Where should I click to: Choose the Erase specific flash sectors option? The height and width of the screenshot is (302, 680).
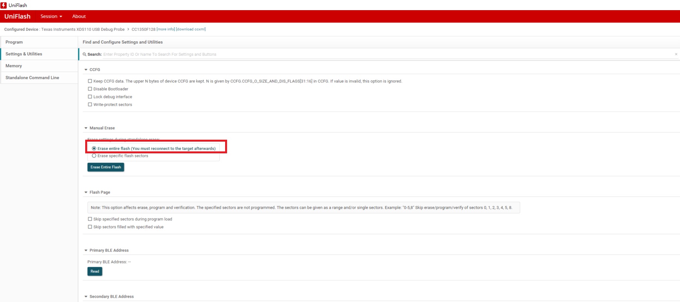(x=94, y=156)
